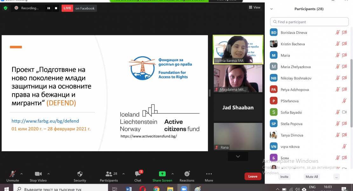Open Chrome from the taskbar
This screenshot has width=353, height=191.
[x=156, y=189]
